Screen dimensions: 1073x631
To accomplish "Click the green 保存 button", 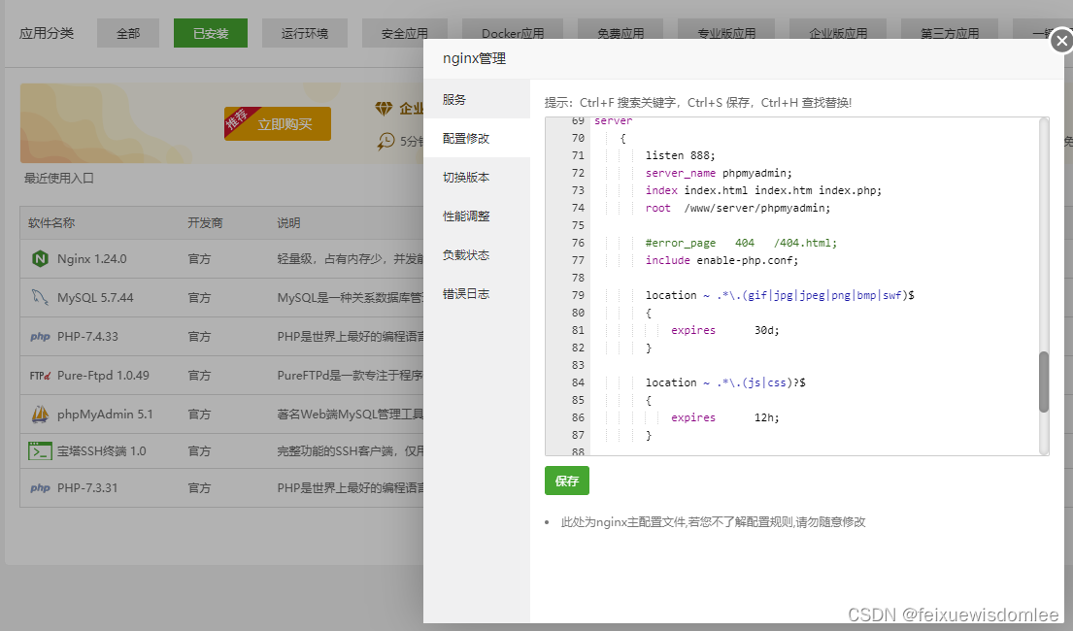I will pos(567,481).
